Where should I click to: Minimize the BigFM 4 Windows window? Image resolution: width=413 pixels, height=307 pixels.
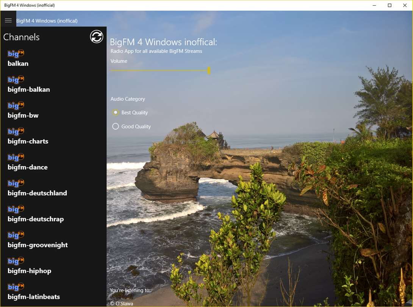pos(374,5)
